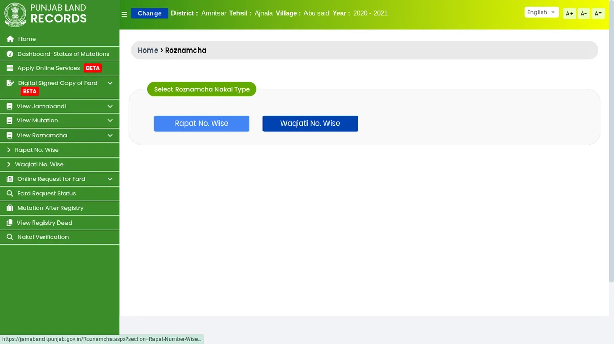Increase font size with A+ button
The height and width of the screenshot is (344, 614).
[569, 14]
